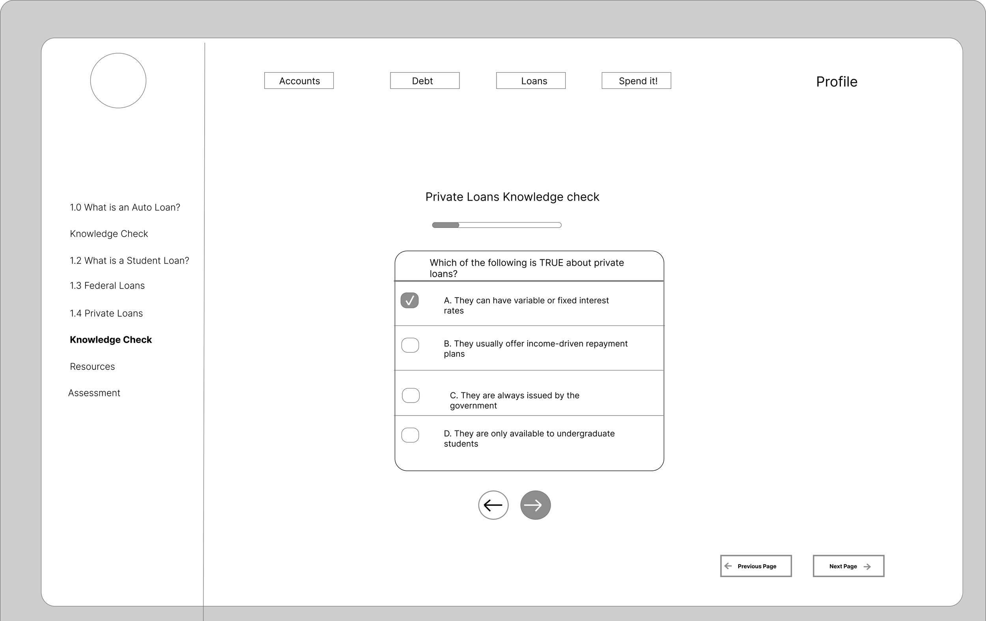Open the Profile link
Viewport: 986px width, 621px height.
pos(836,82)
